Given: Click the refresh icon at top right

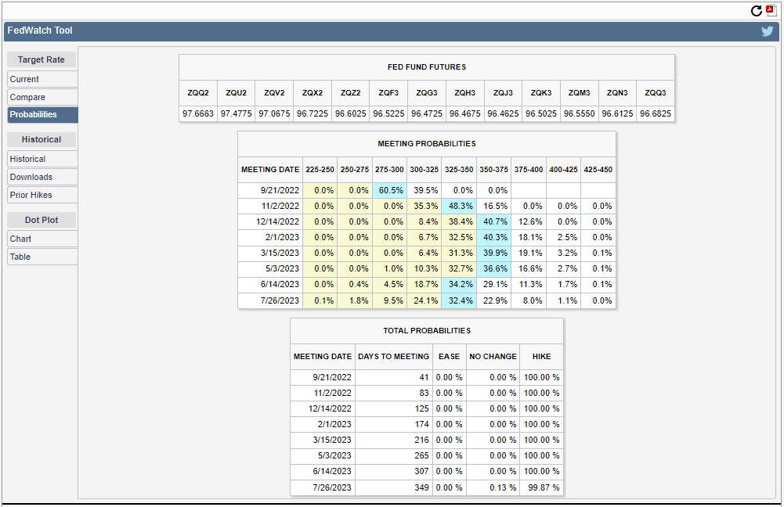Looking at the screenshot, I should click(x=757, y=10).
